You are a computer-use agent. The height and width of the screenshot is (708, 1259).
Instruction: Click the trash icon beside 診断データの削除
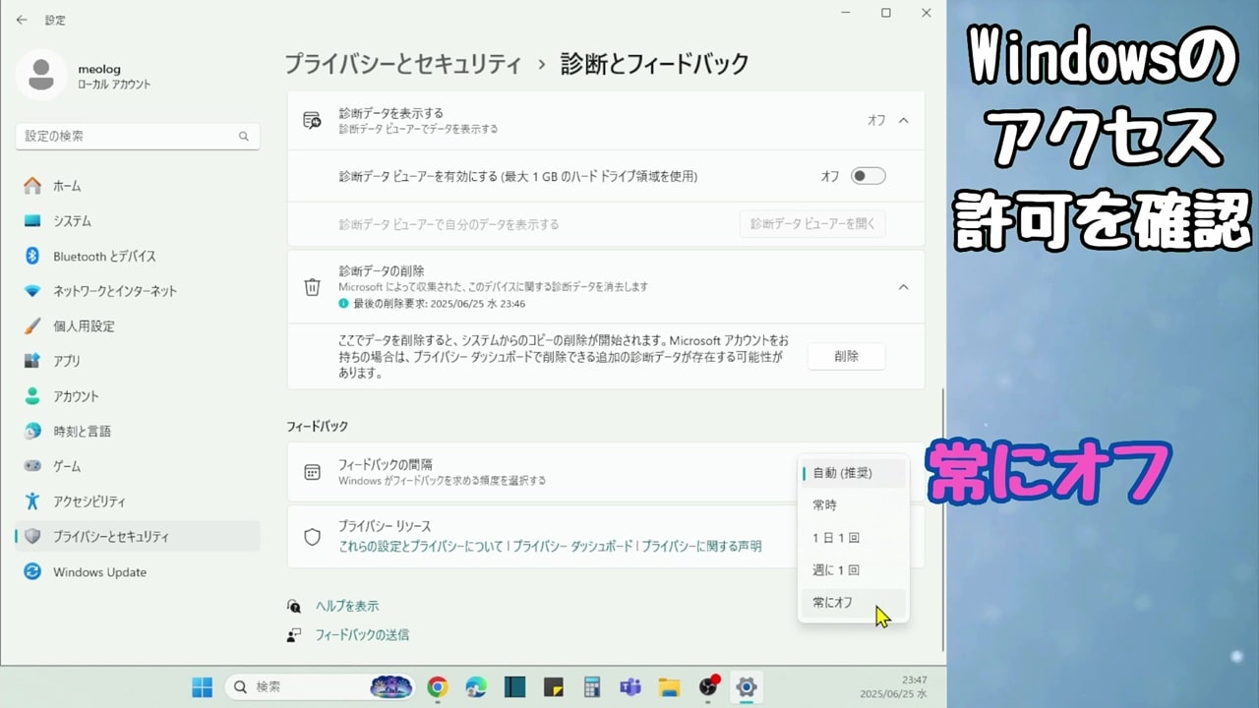pos(312,287)
